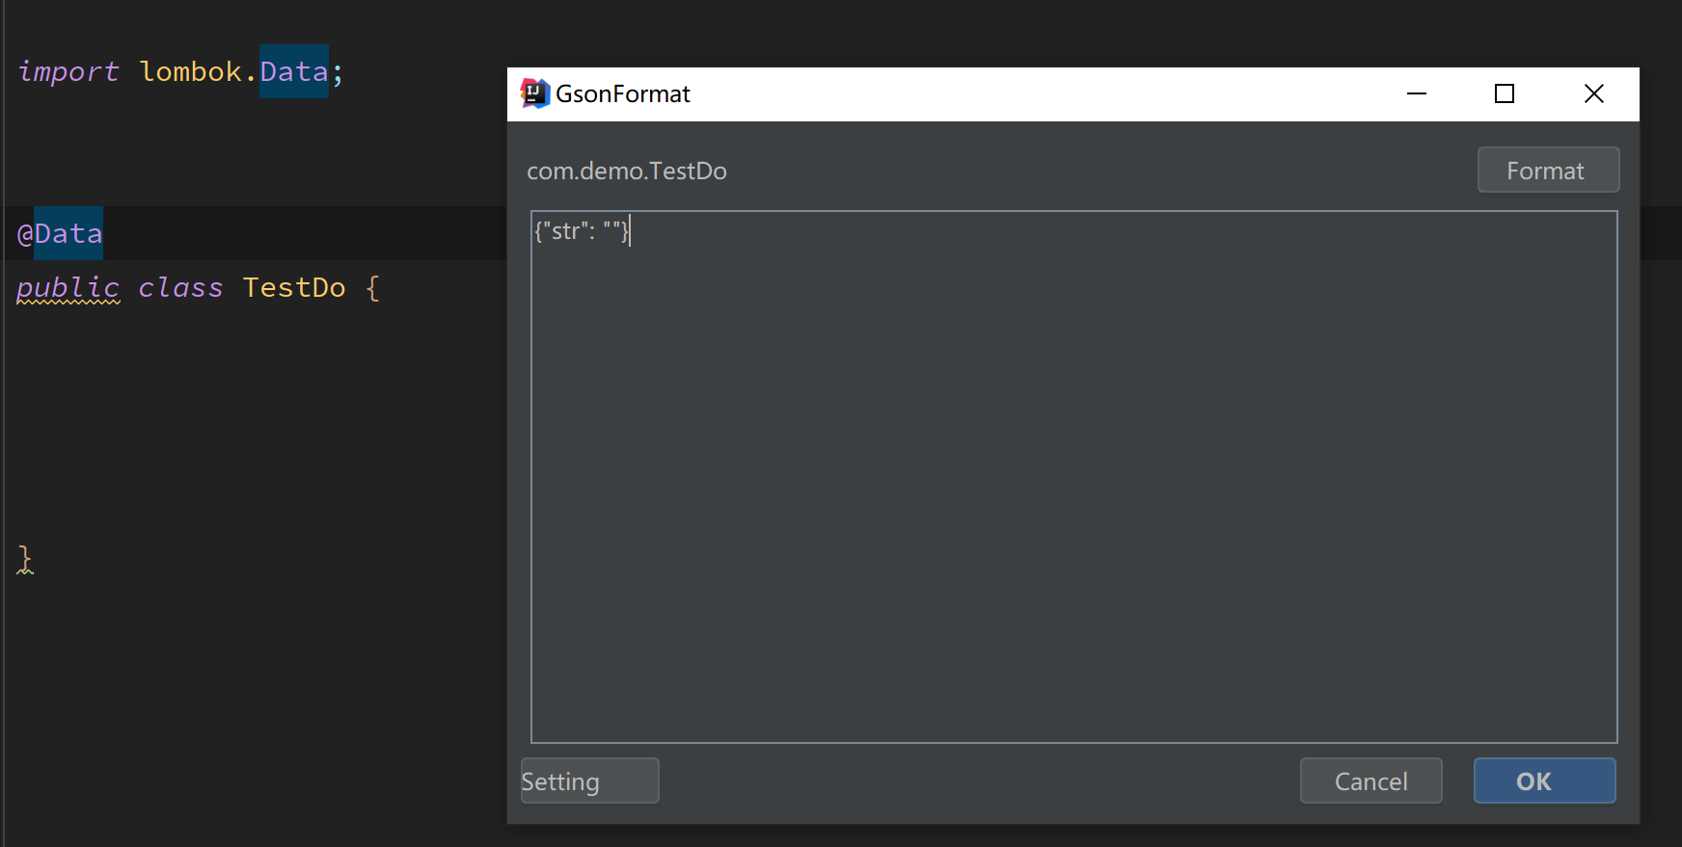Click the opening brace after TestDo
The image size is (1682, 847).
pos(373,287)
